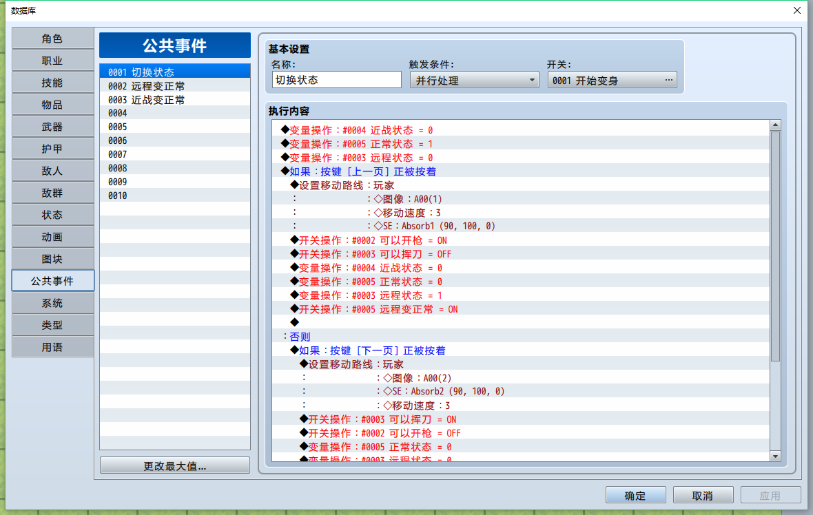Select the 动画 tab
Image resolution: width=813 pixels, height=515 pixels.
coord(53,237)
